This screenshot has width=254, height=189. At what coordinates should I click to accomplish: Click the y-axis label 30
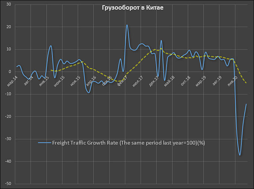pos(9,4)
